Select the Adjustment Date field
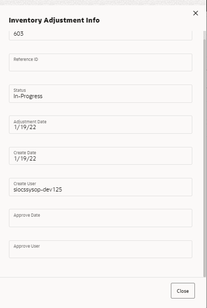Screen dimensions: 207x308 101,124
